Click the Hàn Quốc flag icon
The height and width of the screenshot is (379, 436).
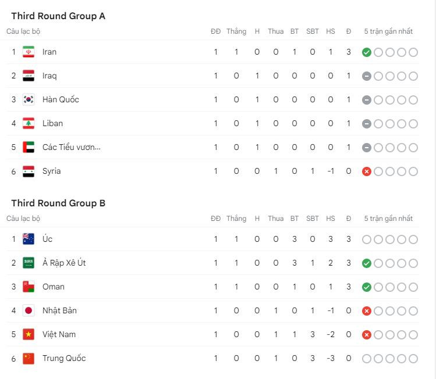pyautogui.click(x=29, y=99)
